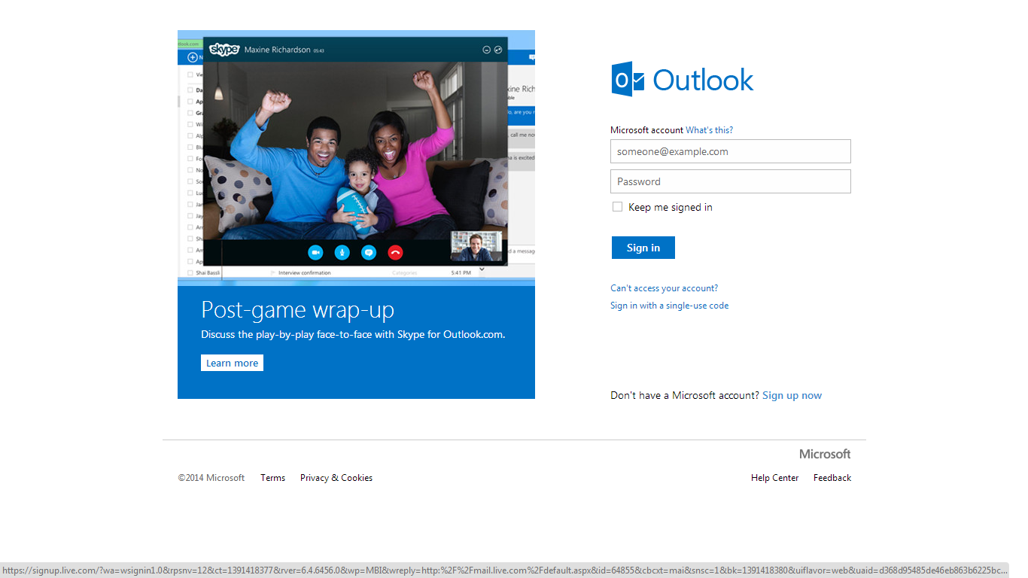The width and height of the screenshot is (1028, 578).
Task: Click the red hang-up call icon
Action: (395, 252)
